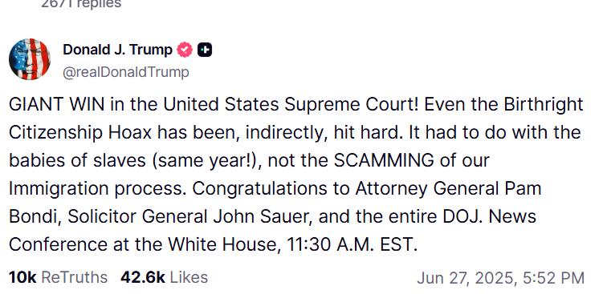View the 42.6k Likes list
This screenshot has width=599, height=294.
[x=165, y=277]
